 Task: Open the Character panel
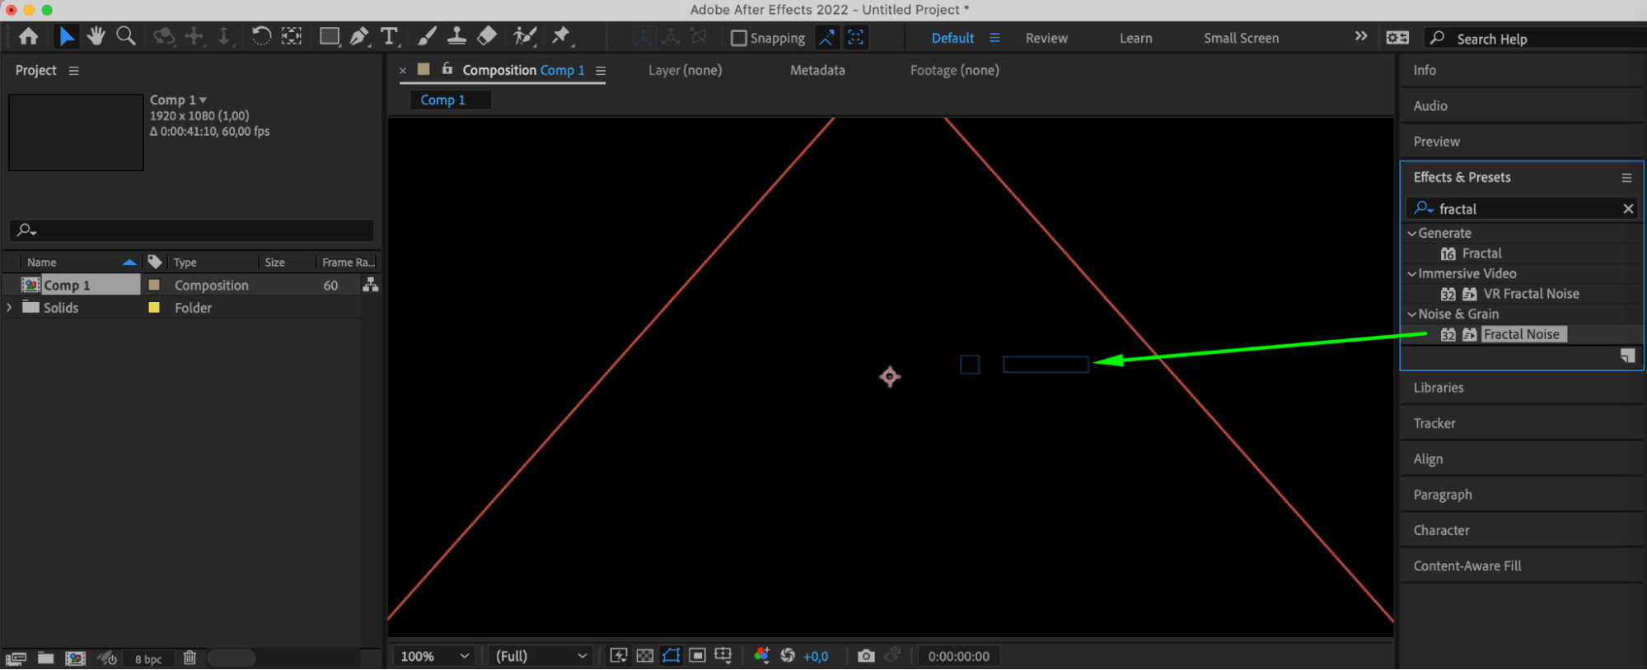(x=1441, y=530)
